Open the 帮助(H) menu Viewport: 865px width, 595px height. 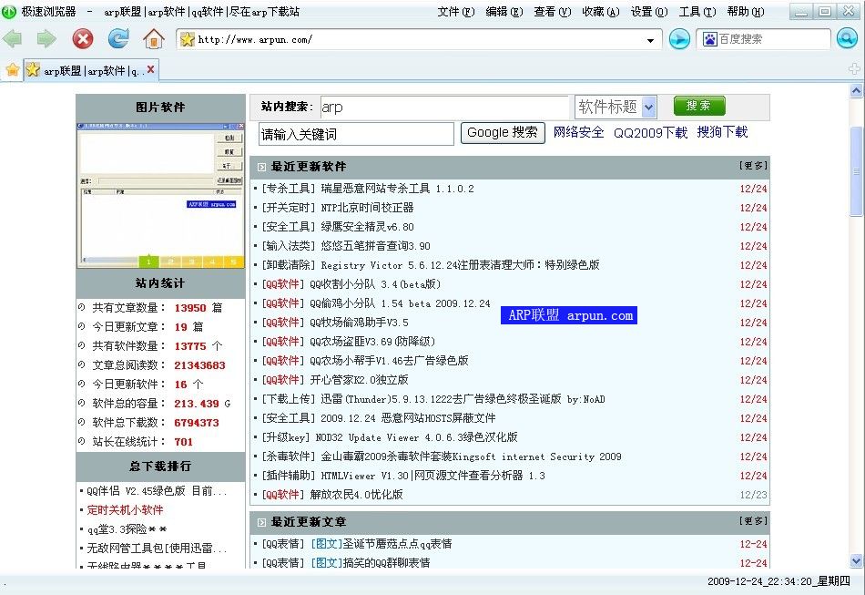tap(746, 12)
